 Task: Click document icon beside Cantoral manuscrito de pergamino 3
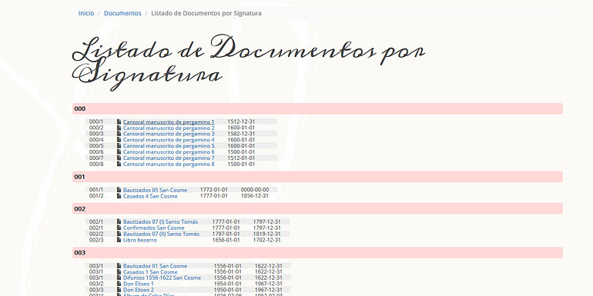pyautogui.click(x=119, y=134)
